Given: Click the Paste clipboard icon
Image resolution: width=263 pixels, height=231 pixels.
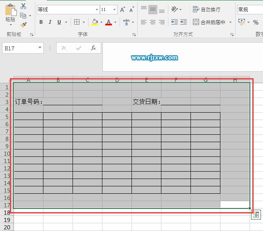Looking at the screenshot, I should tap(10, 10).
